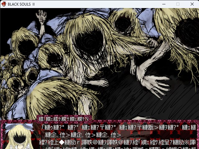Click the blonde character face portrait
Viewport: 199px width, 149px height.
point(19,136)
